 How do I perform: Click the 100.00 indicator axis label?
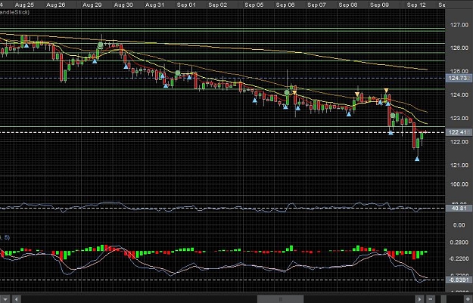coord(459,184)
